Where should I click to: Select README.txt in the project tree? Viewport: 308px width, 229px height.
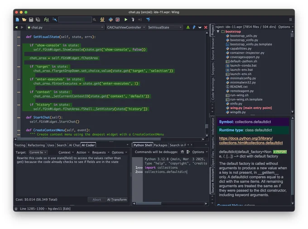239,87
